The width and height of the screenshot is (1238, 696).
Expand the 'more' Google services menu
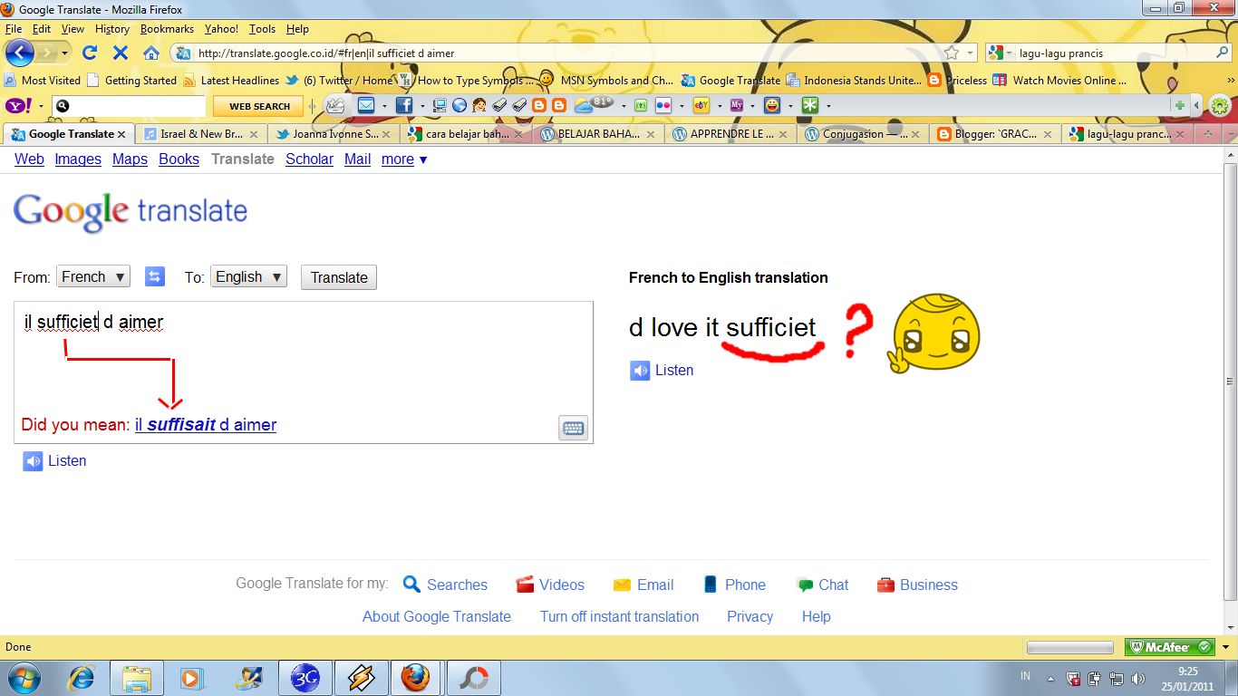point(404,159)
